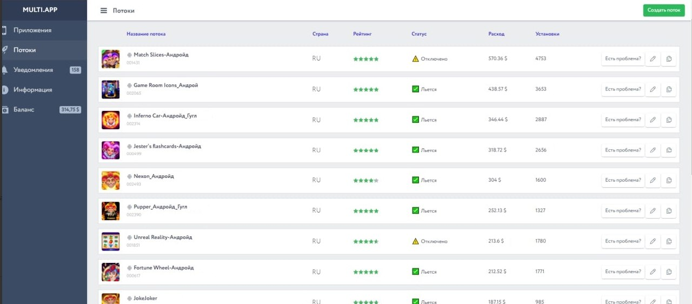The width and height of the screenshot is (692, 304).
Task: Edit the Jester's flashcards-Андройд stream
Action: click(653, 150)
